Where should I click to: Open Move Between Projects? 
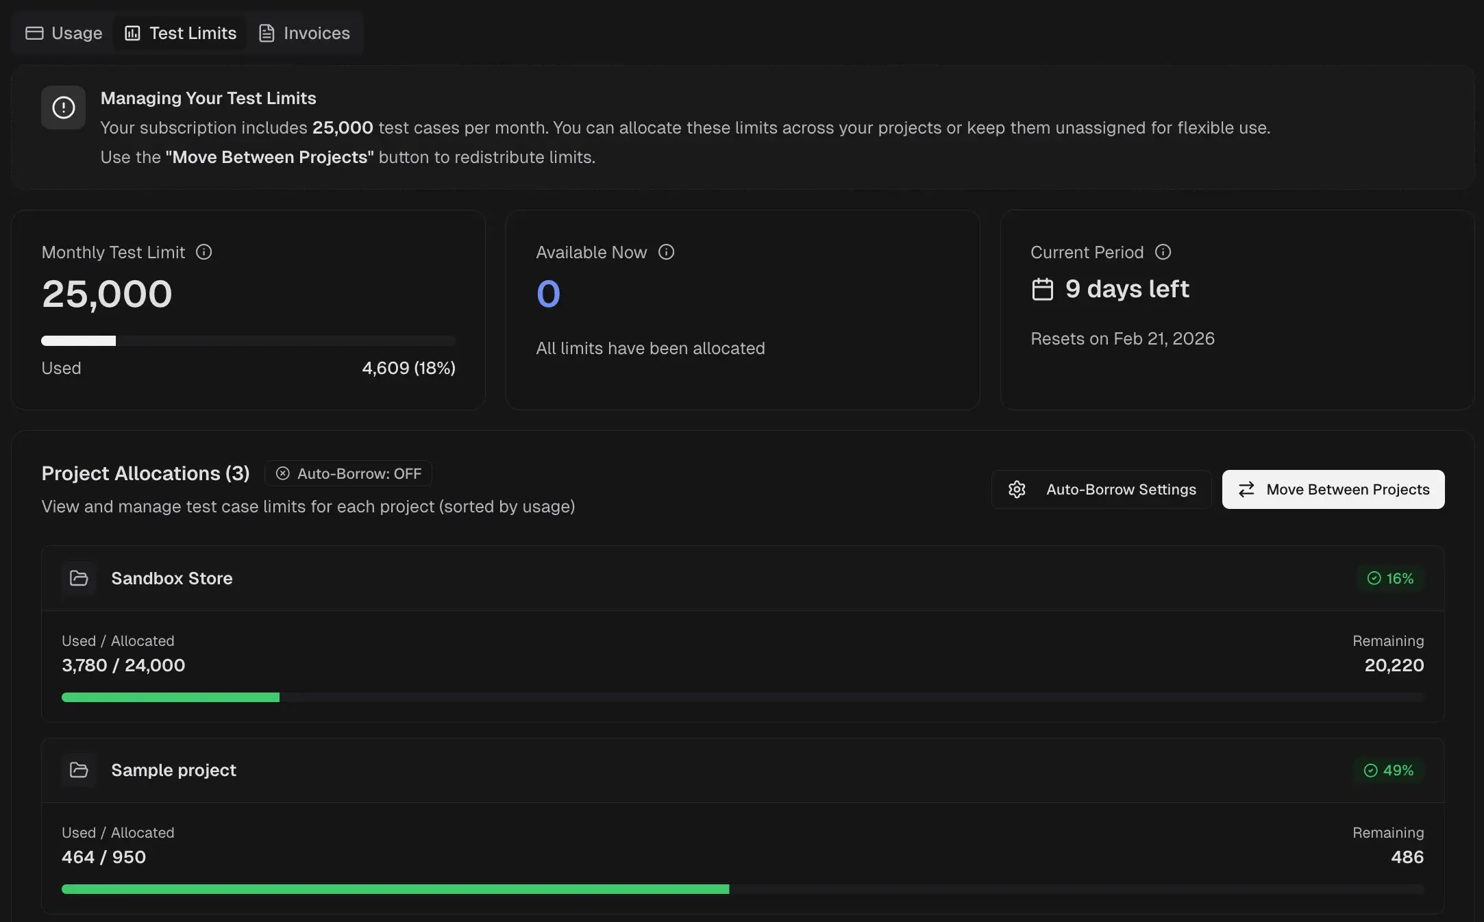pos(1332,489)
